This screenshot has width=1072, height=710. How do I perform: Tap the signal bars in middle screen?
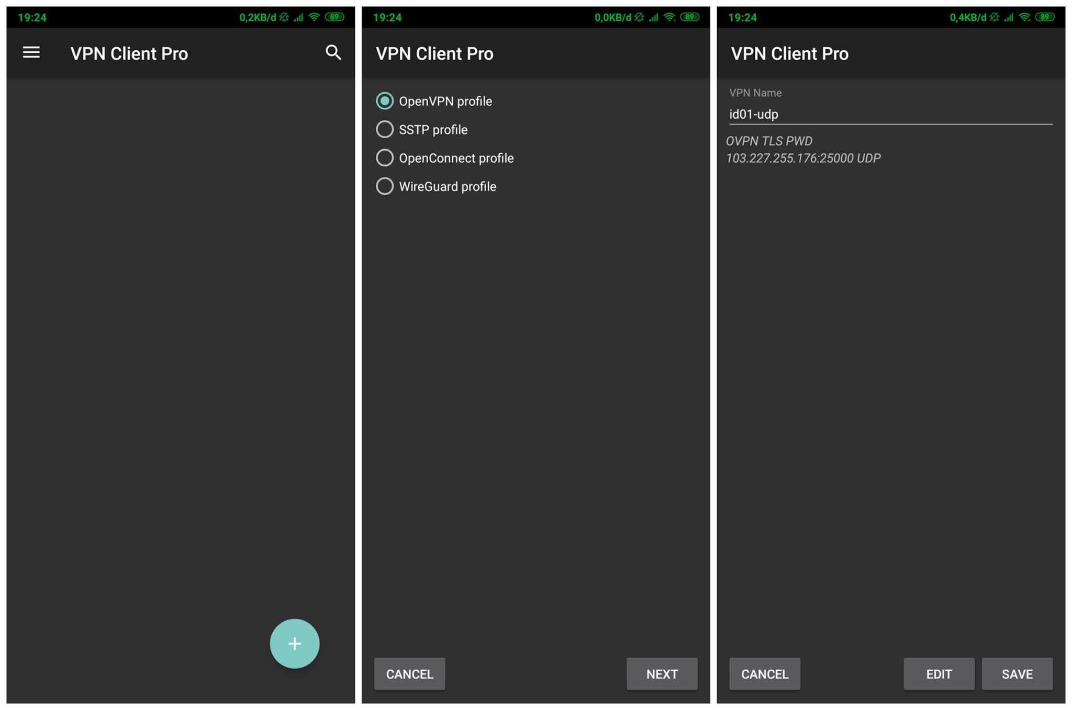tap(654, 17)
